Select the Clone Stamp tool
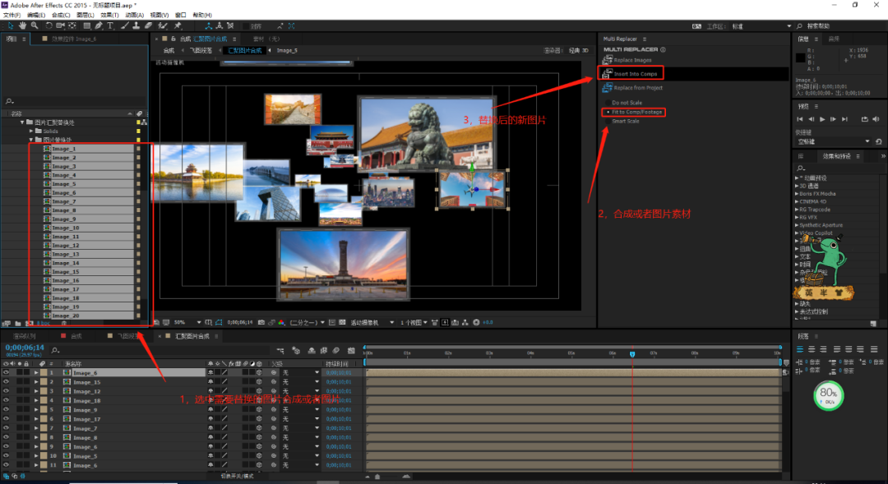Viewport: 888px width, 484px height. click(136, 25)
